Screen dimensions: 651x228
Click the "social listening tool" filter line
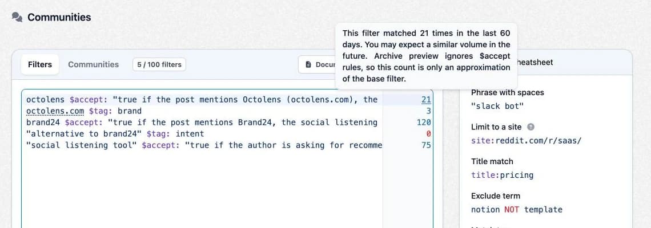tap(204, 145)
